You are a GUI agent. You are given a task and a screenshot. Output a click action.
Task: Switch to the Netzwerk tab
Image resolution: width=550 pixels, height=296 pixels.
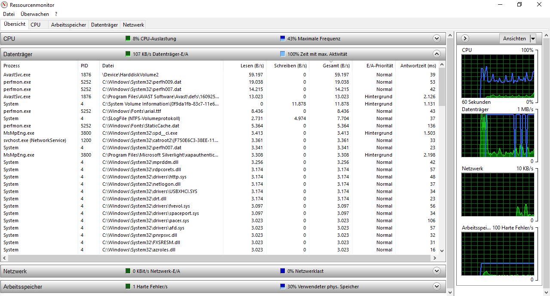point(133,25)
